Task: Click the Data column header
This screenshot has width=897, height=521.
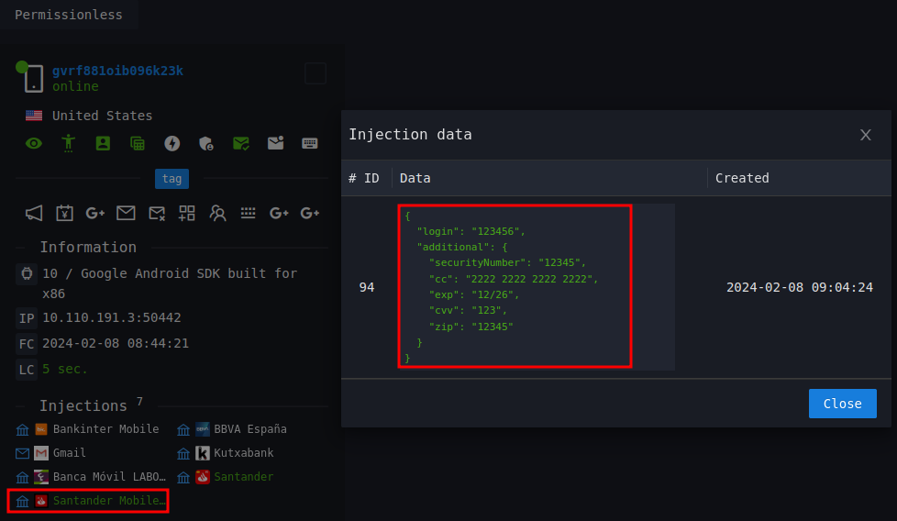Action: (415, 178)
